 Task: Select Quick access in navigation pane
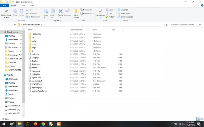[11, 32]
